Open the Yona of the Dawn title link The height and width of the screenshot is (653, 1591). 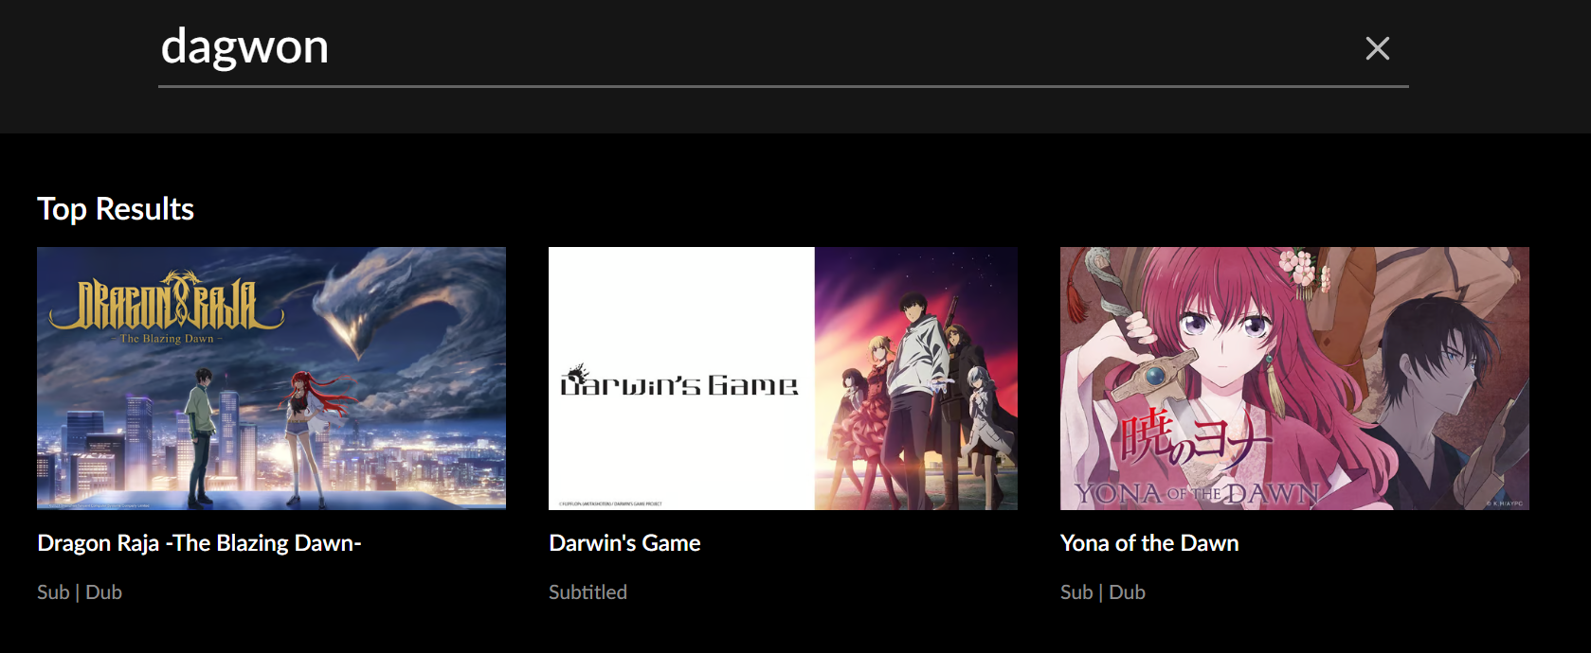1149,543
